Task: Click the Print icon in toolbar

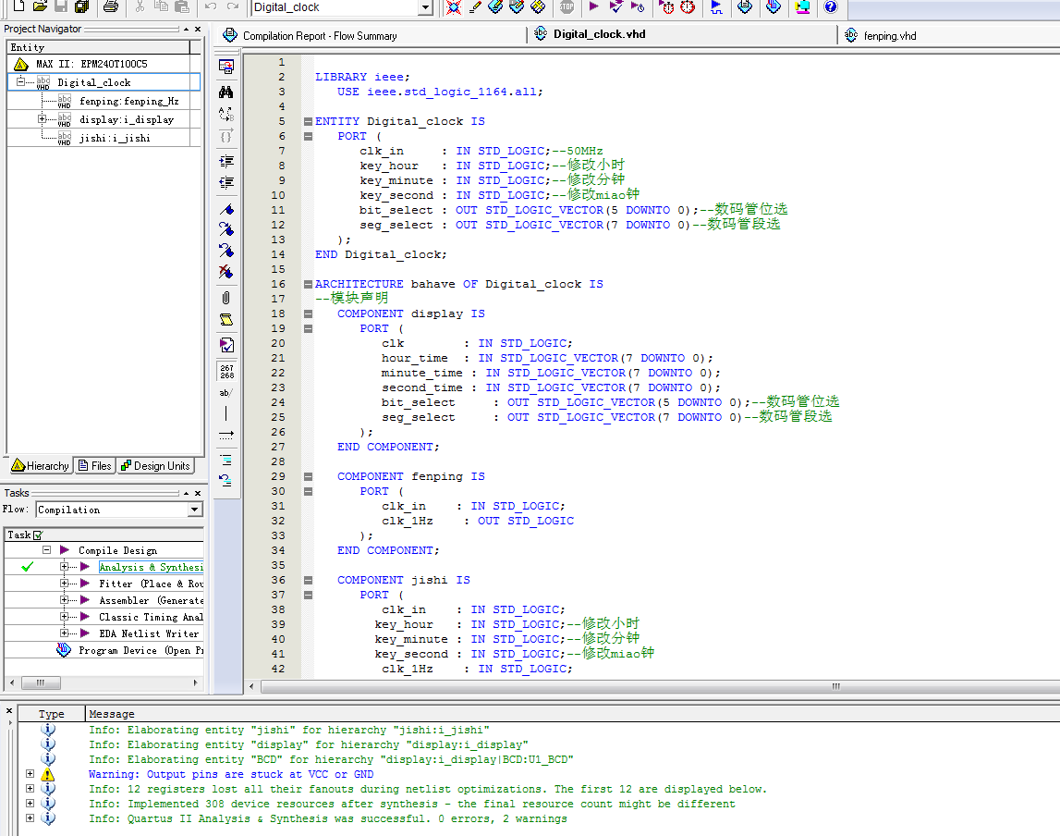Action: tap(111, 7)
